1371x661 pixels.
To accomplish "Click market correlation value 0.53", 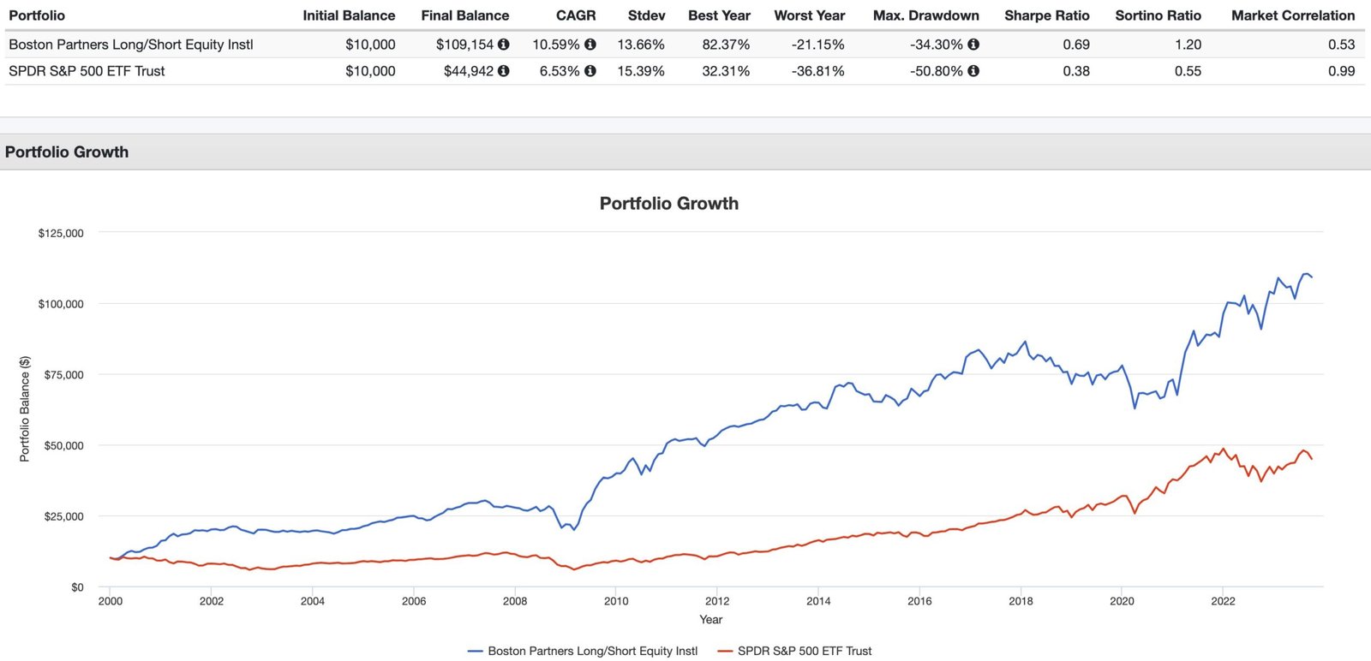I will coord(1342,45).
